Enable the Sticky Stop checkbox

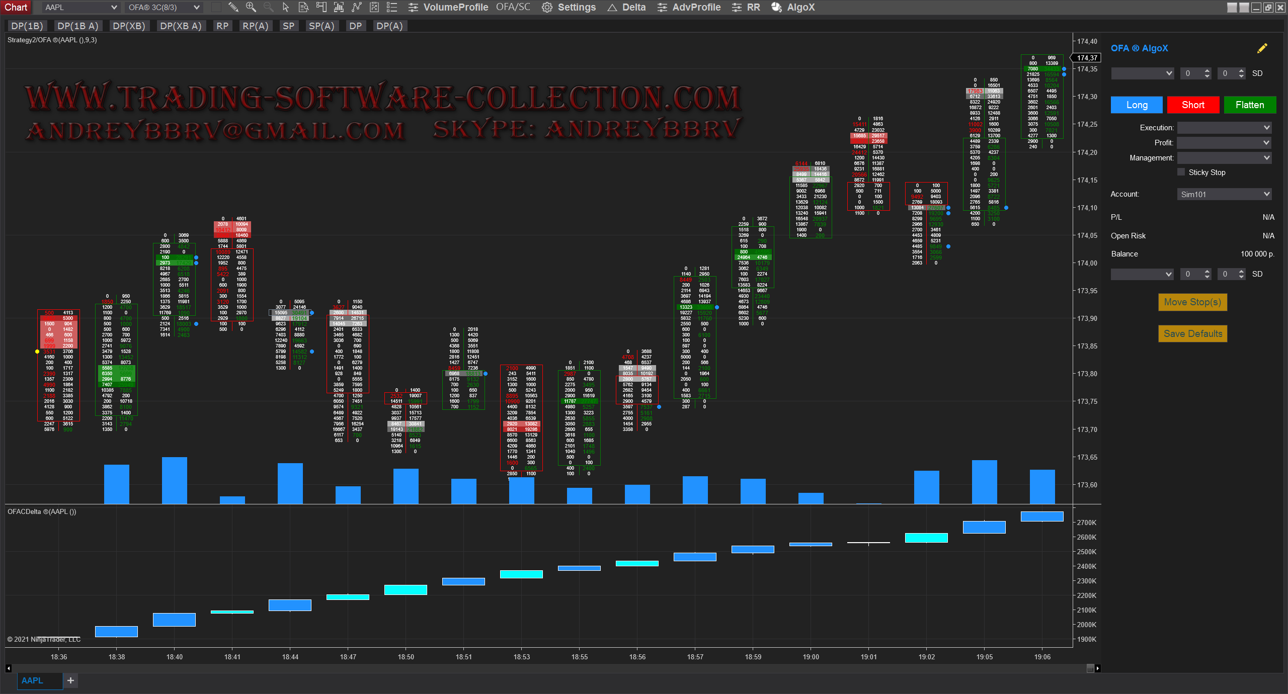point(1181,172)
